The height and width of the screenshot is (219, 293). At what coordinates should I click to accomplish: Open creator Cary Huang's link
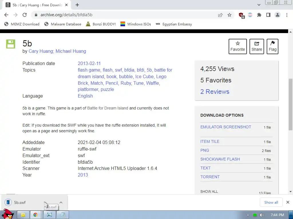coord(41,51)
